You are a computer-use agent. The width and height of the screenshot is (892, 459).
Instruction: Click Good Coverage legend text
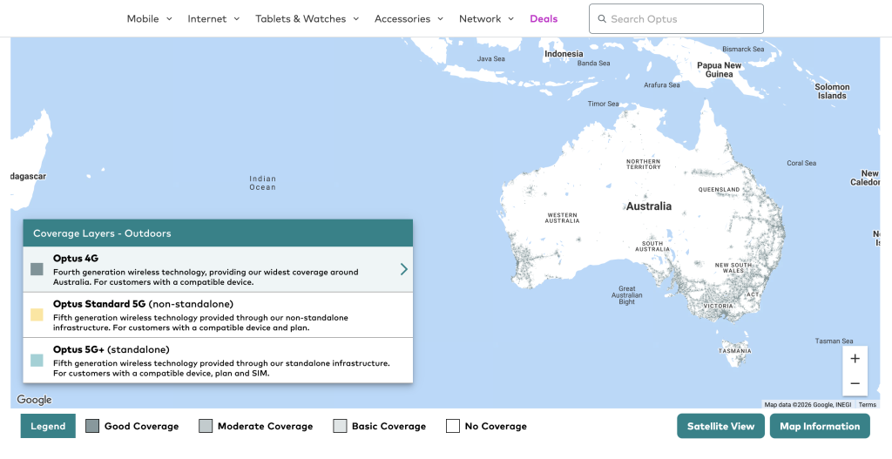[142, 426]
